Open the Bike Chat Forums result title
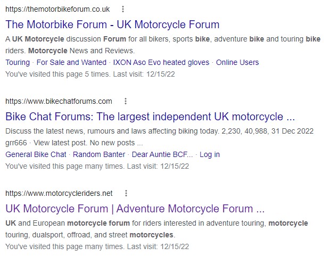This screenshot has height=256, width=330. 150,117
